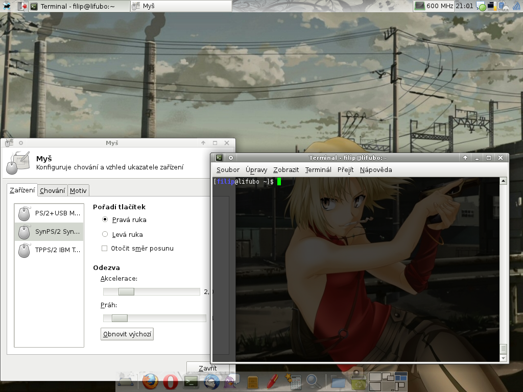Select TPPS/2 IBM TrackPoint device in list
The image size is (523, 392).
point(49,250)
